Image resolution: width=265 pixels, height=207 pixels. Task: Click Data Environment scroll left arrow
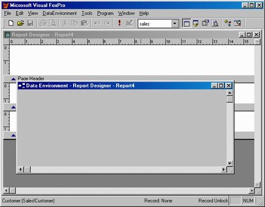point(20,169)
